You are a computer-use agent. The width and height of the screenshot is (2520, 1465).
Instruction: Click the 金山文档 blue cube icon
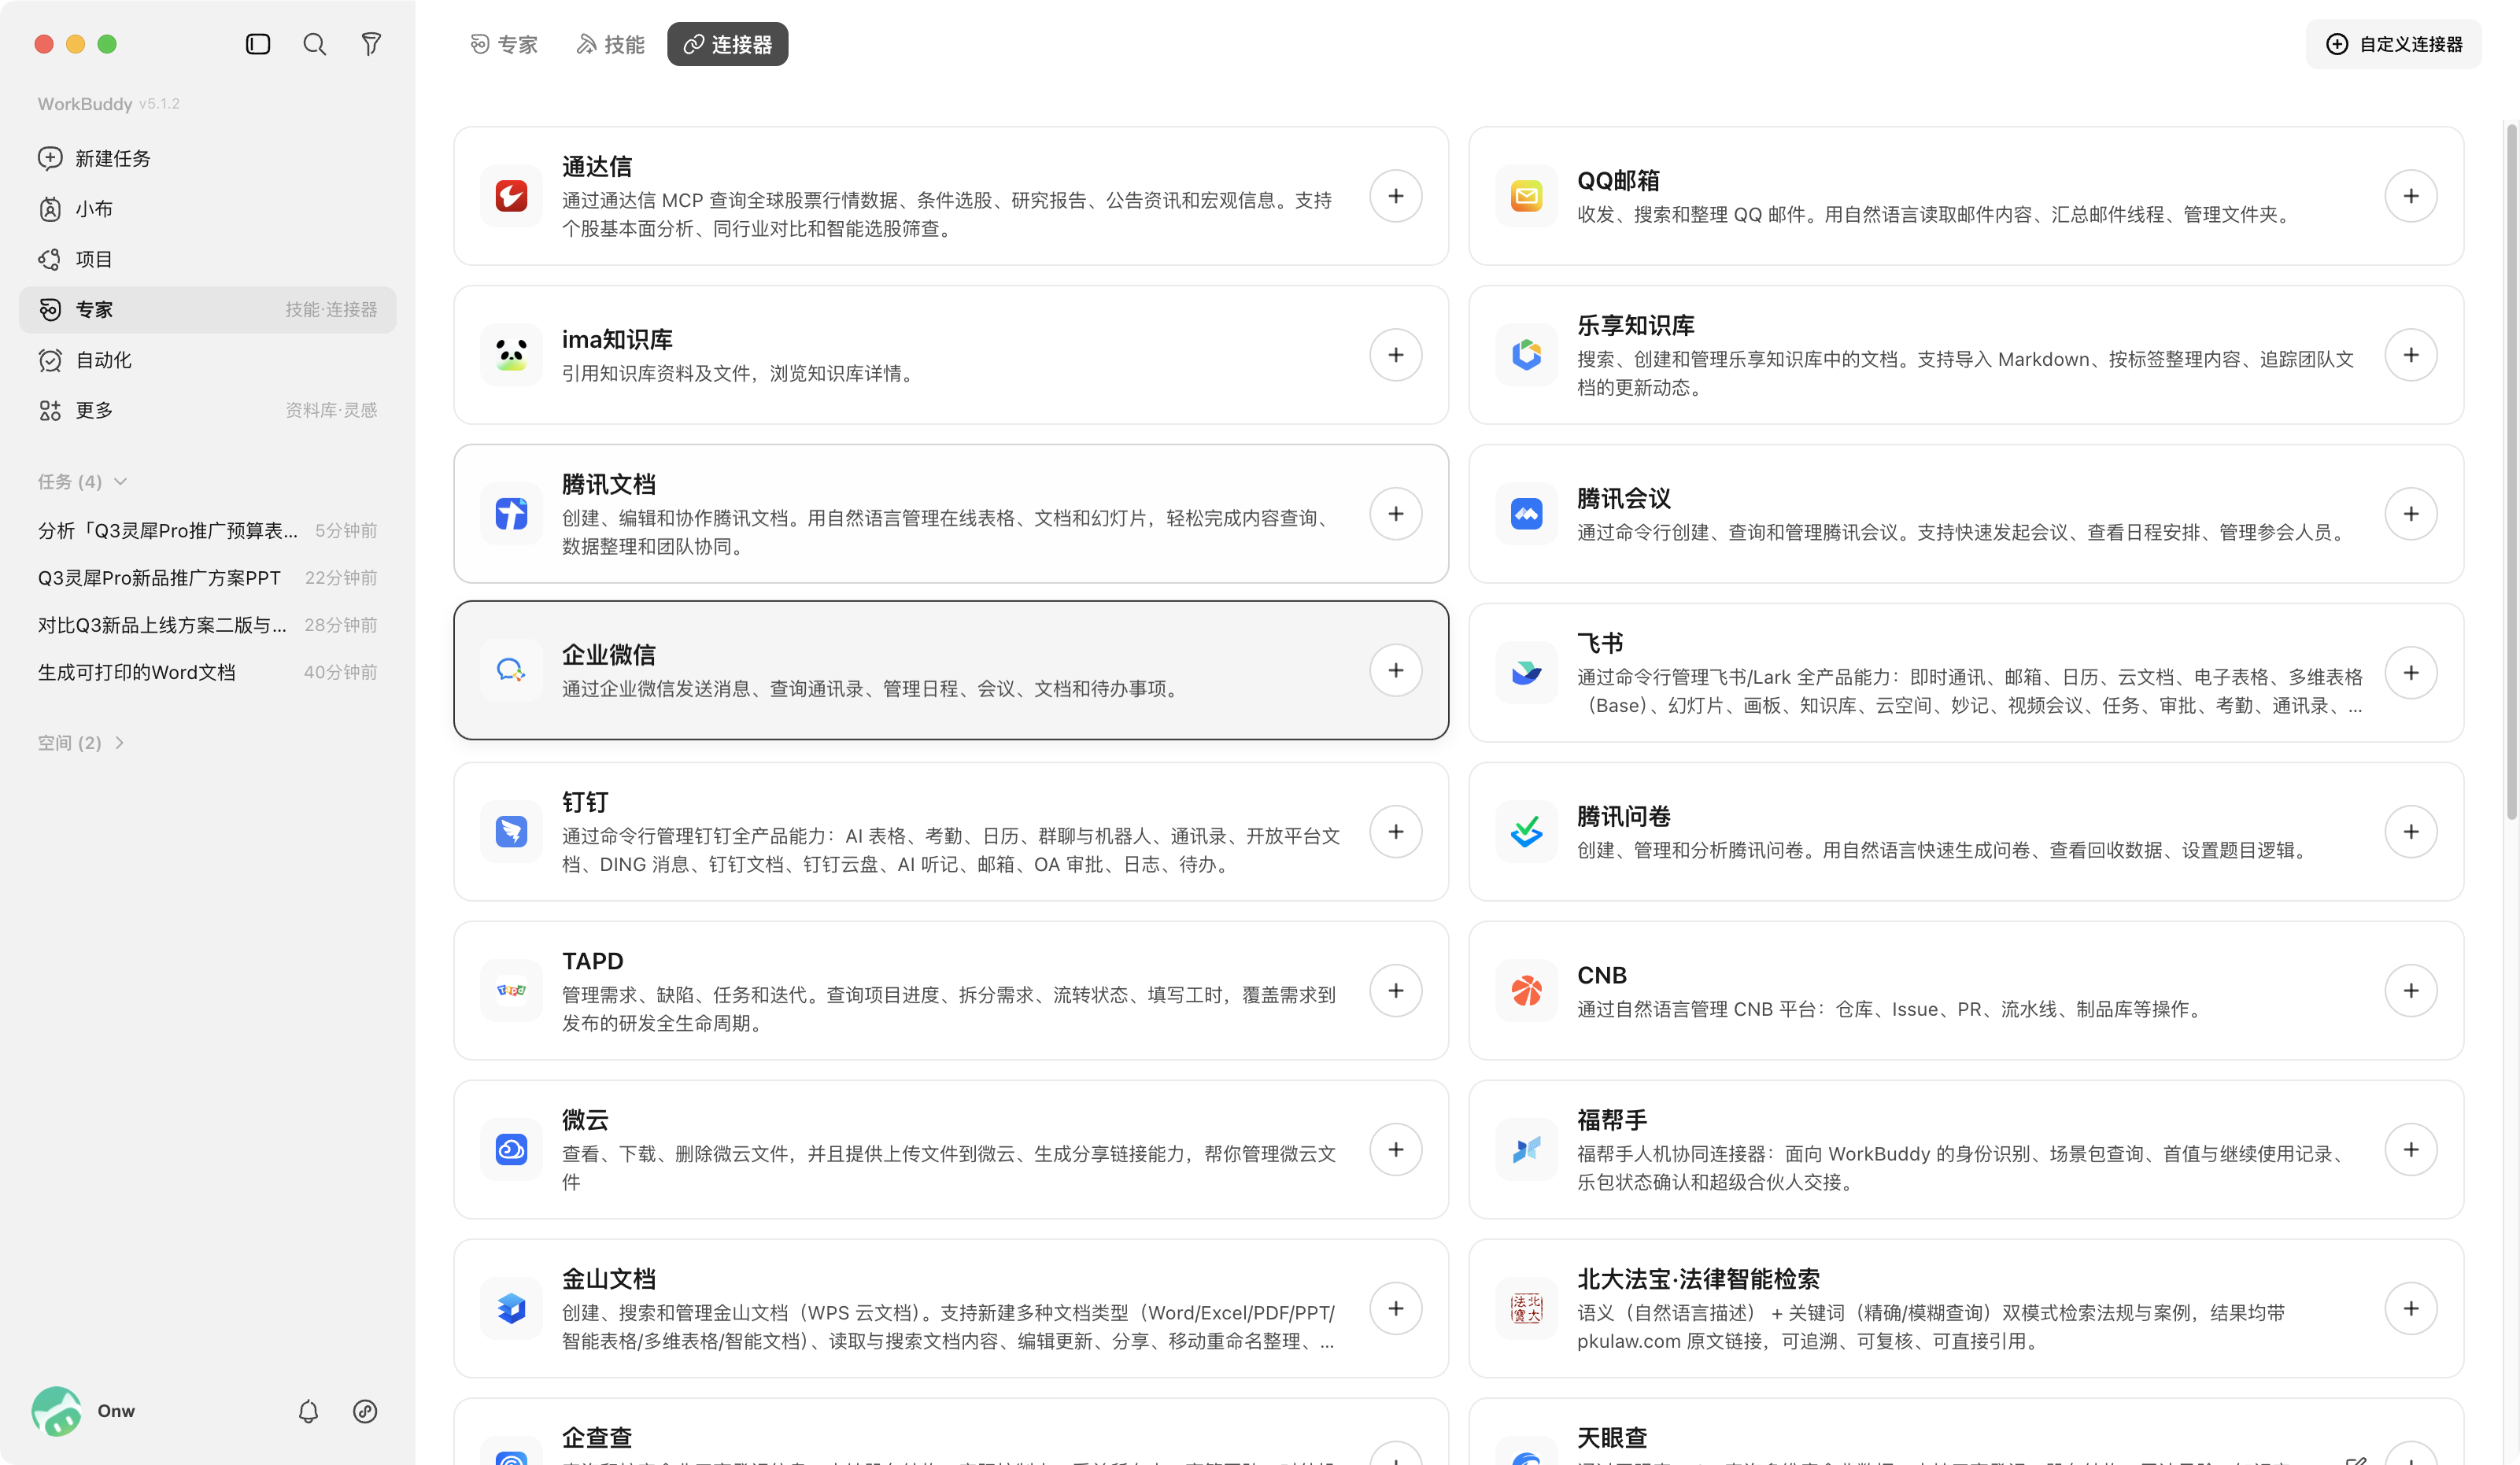pyautogui.click(x=511, y=1309)
